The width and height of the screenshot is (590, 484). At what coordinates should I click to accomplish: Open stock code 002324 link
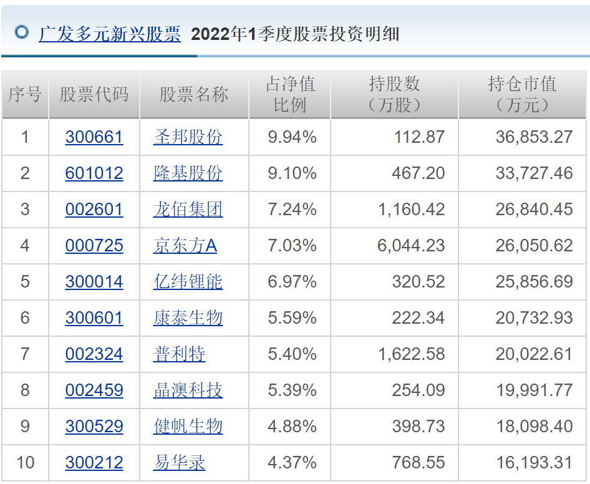point(94,354)
